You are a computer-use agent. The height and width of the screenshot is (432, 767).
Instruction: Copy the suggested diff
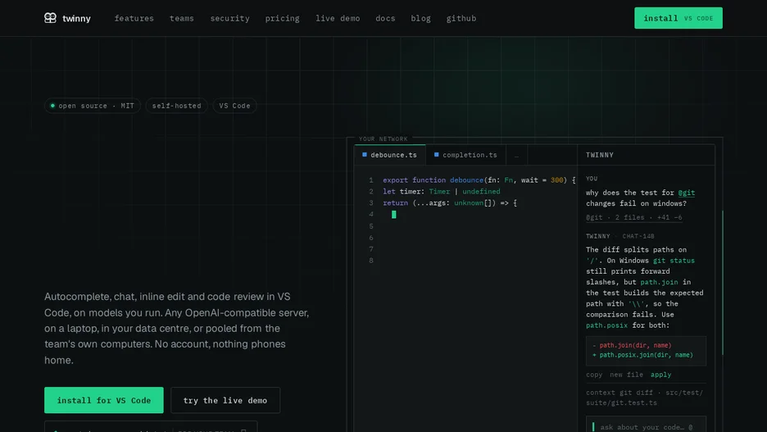594,375
